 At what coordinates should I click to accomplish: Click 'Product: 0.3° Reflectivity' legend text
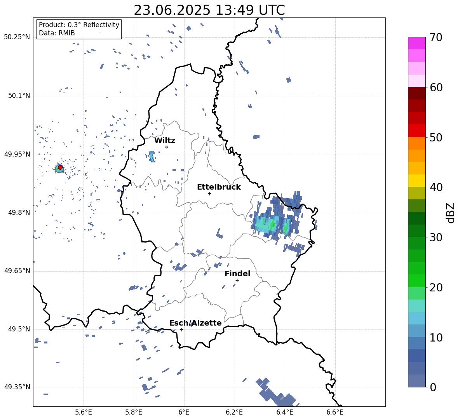point(79,24)
